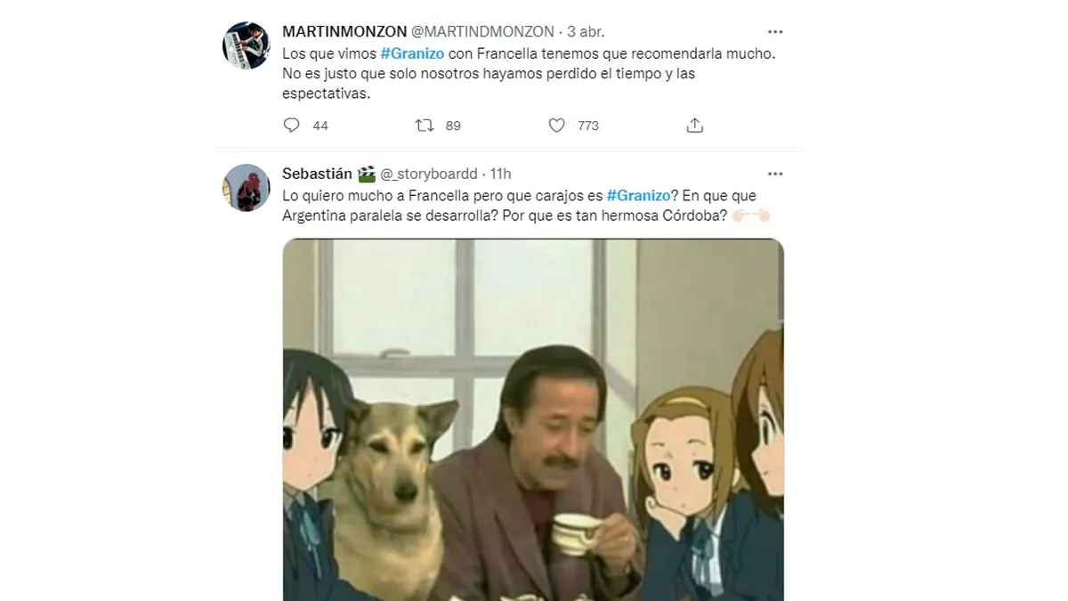Click reply icon on MARTINMONZON tweet
This screenshot has height=601, width=1068.
pos(291,126)
